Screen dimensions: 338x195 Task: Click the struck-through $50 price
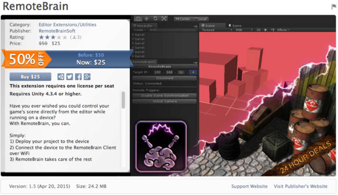pos(43,43)
